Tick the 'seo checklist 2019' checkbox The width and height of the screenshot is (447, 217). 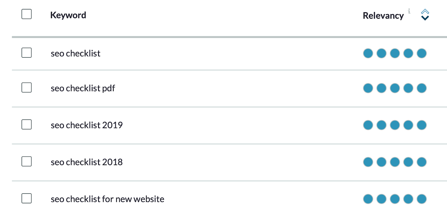[27, 124]
